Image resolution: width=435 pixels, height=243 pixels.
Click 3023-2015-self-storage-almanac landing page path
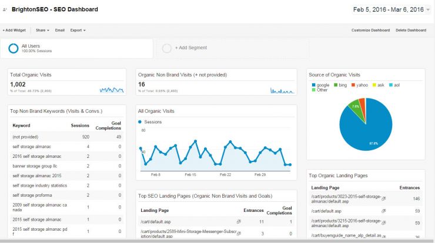pyautogui.click(x=346, y=199)
